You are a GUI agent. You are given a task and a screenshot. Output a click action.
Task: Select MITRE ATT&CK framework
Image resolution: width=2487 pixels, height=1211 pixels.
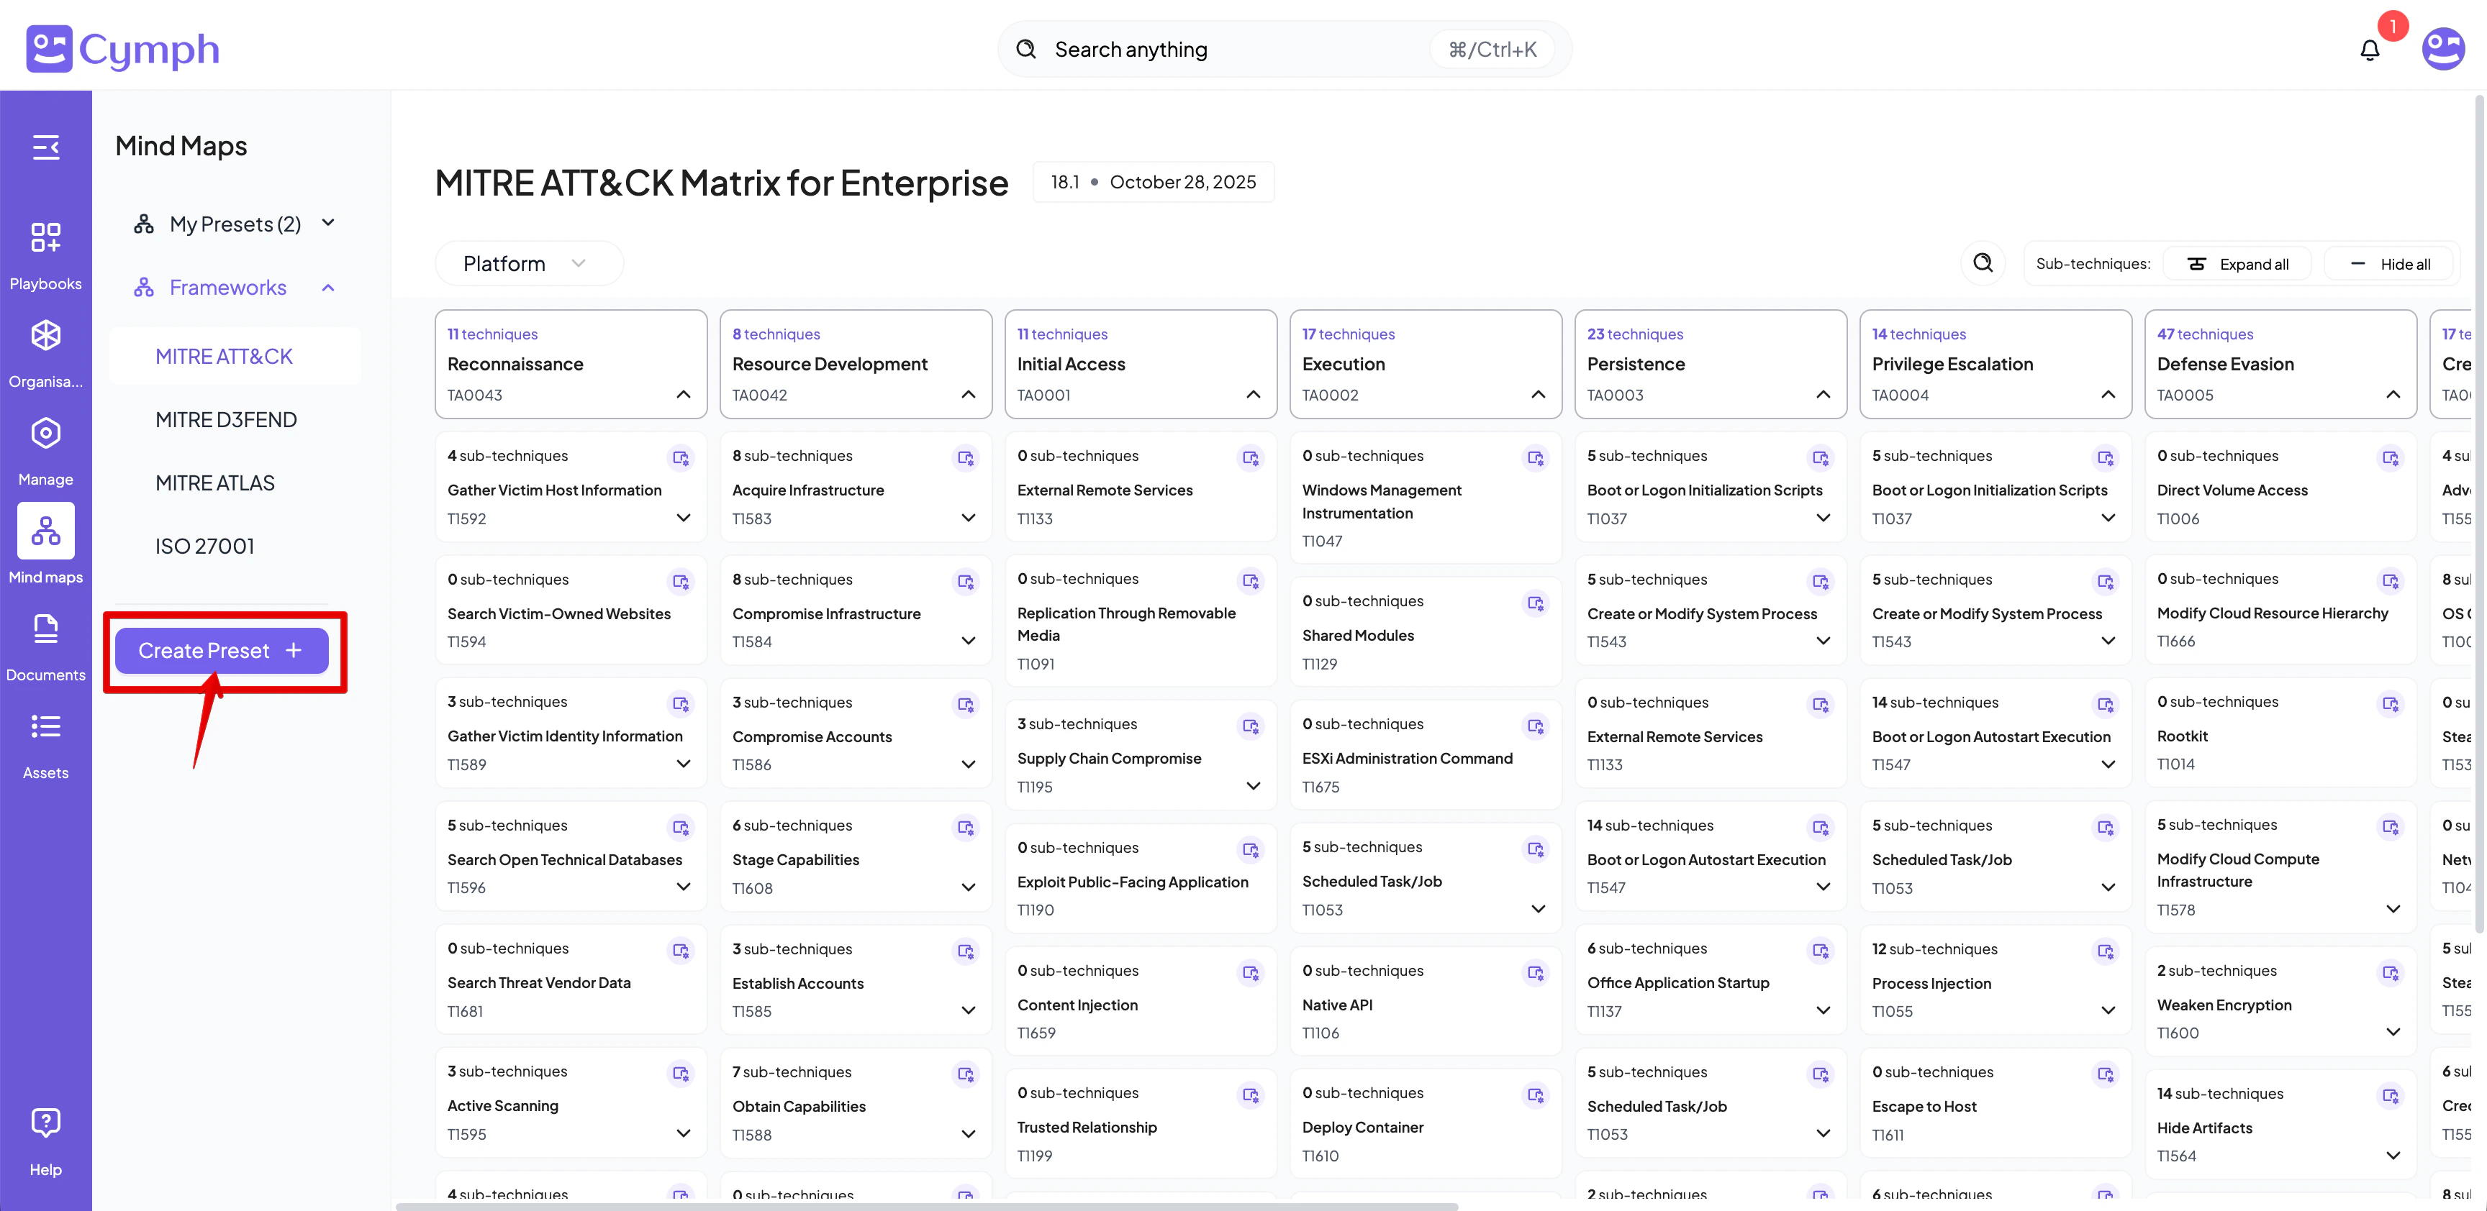tap(235, 356)
